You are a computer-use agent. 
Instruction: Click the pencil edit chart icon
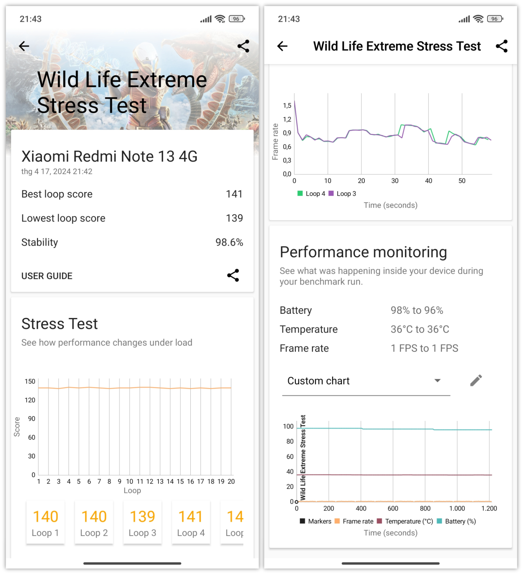[476, 381]
